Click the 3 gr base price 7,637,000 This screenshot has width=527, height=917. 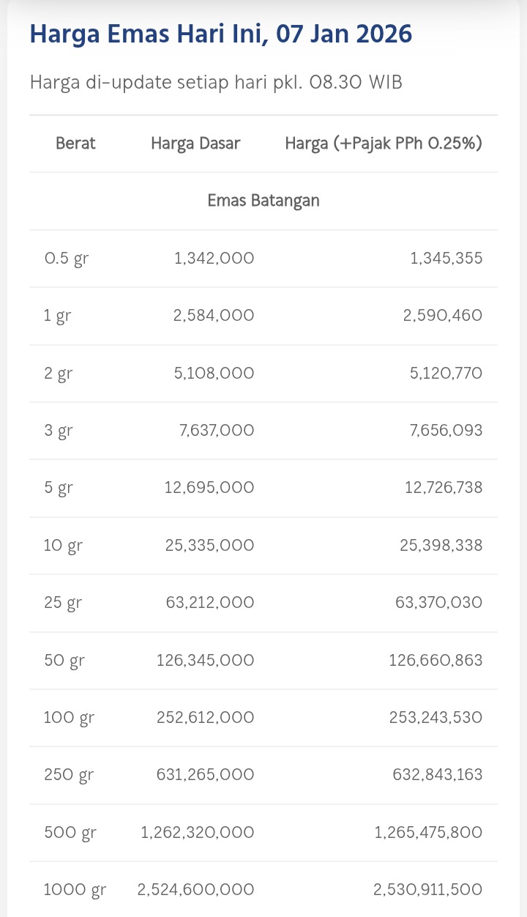pyautogui.click(x=217, y=431)
